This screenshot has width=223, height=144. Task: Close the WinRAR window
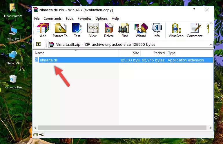(x=207, y=10)
